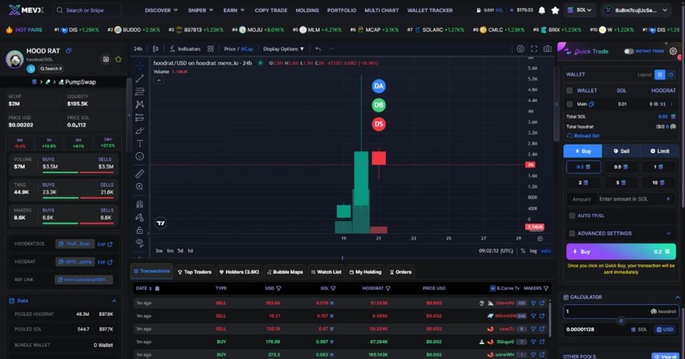Viewport: 685px width, 359px height.
Task: Copy HOOD RAT token name icon
Action: tap(69, 51)
